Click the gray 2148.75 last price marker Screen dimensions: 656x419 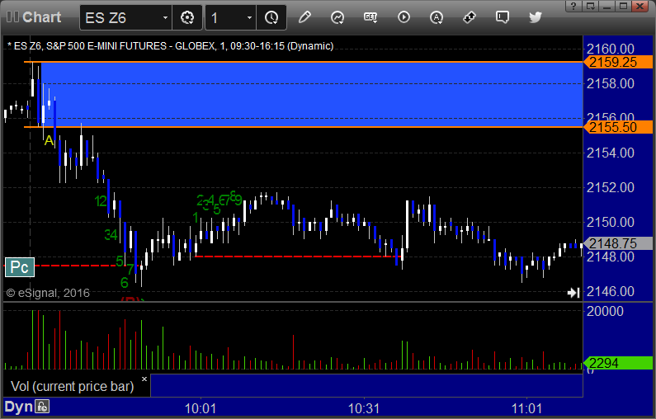point(618,243)
